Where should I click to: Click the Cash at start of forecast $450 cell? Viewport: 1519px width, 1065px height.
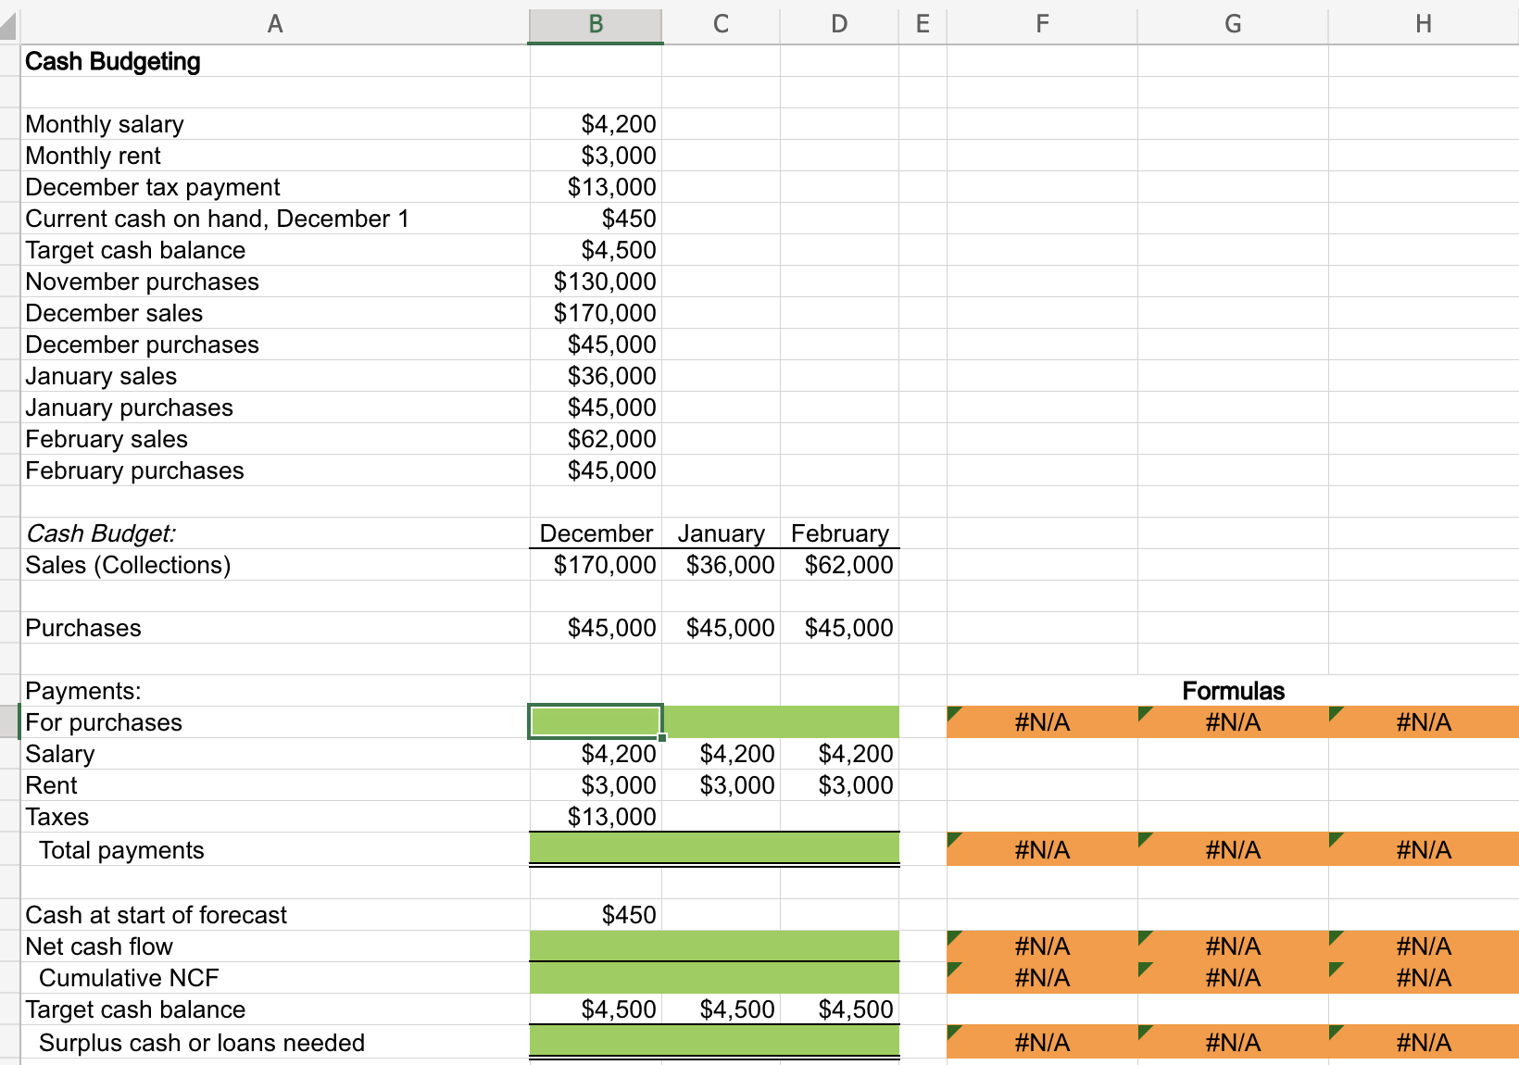click(595, 915)
